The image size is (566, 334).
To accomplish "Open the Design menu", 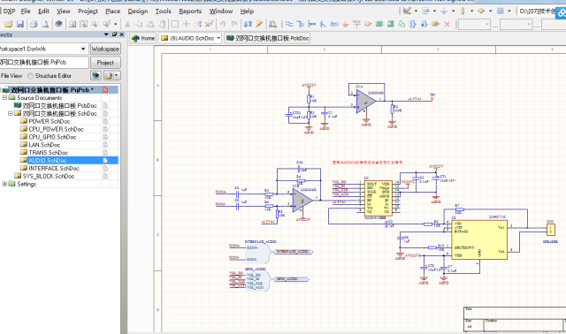I will click(138, 11).
